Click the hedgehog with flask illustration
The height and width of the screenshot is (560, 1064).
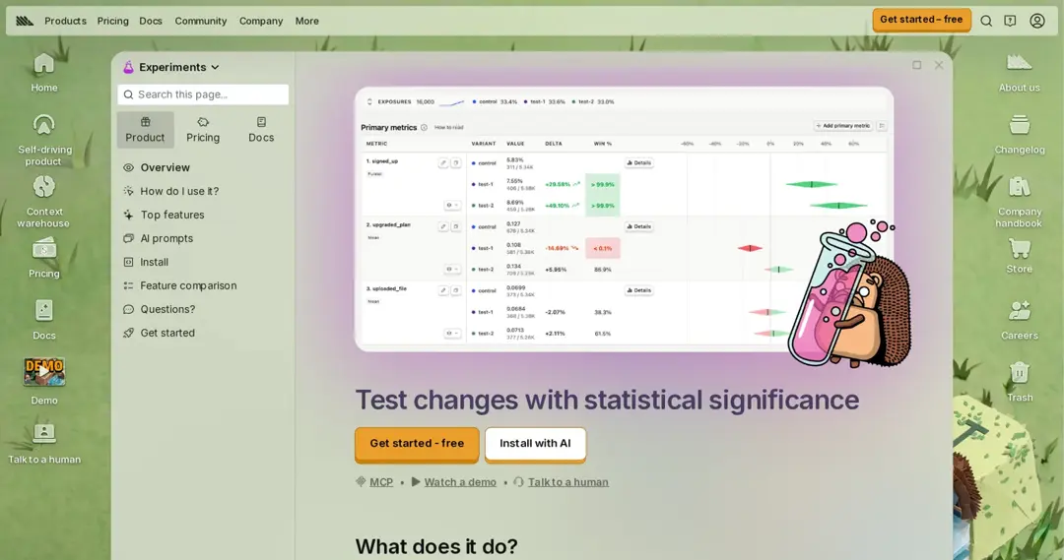tap(849, 294)
